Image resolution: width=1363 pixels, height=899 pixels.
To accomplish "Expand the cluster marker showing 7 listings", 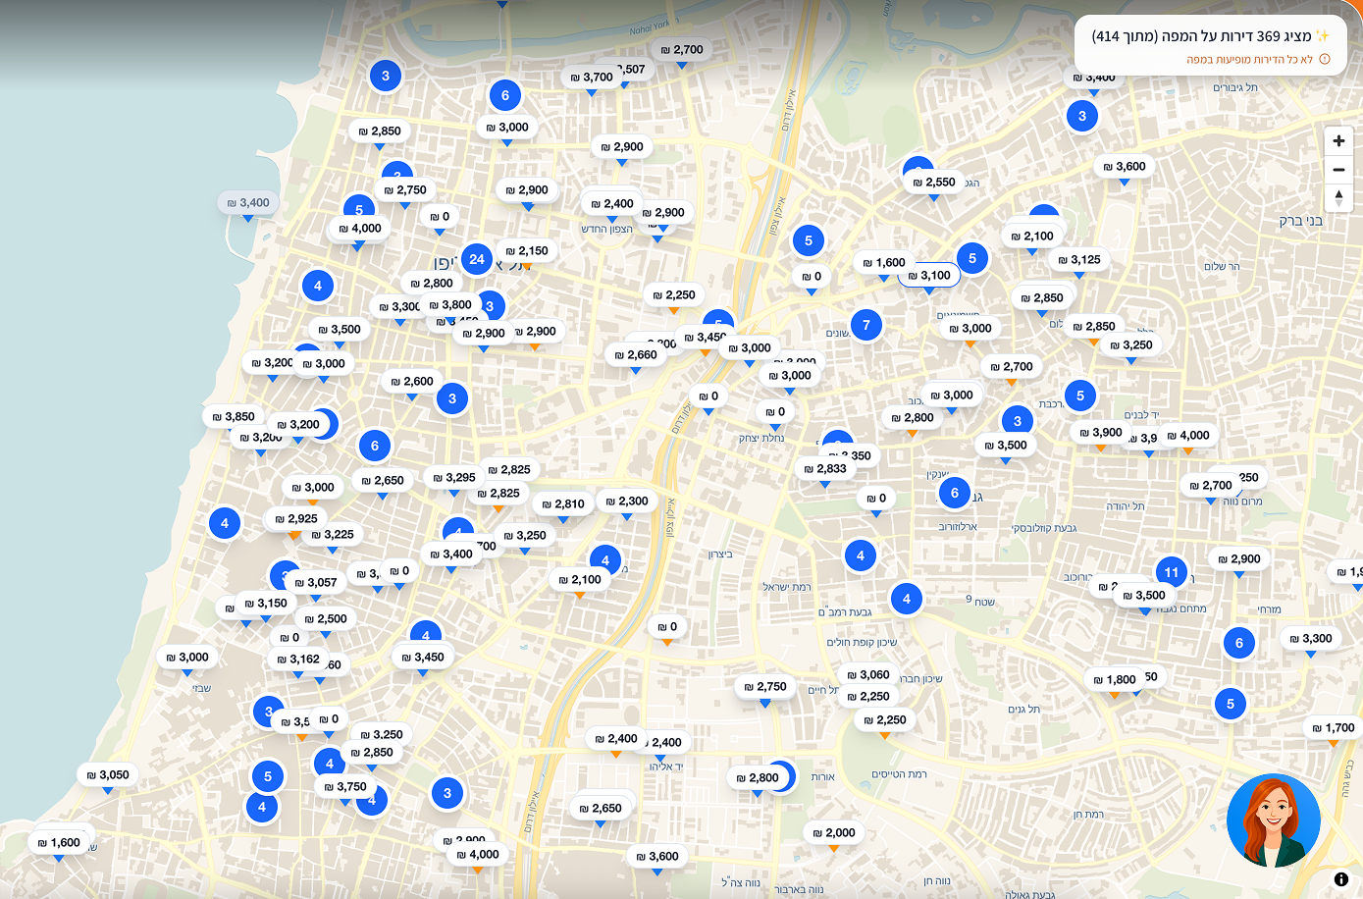I will tap(865, 325).
